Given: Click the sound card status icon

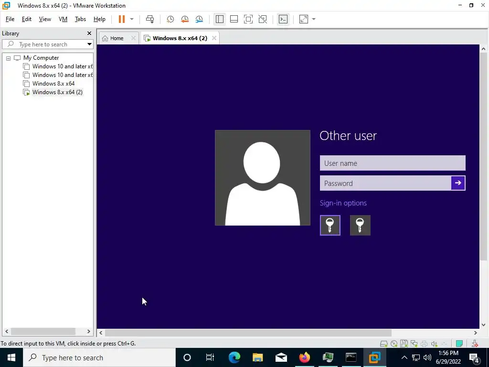Looking at the screenshot, I should [x=434, y=344].
